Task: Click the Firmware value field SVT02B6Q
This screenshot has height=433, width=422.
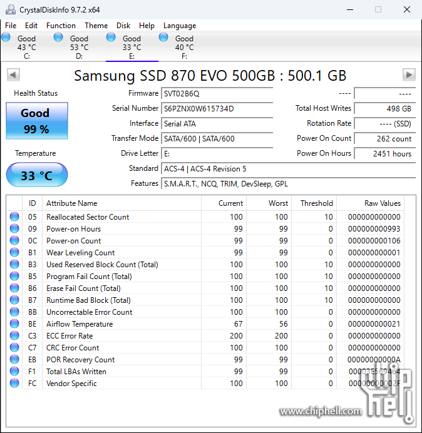Action: pyautogui.click(x=217, y=93)
